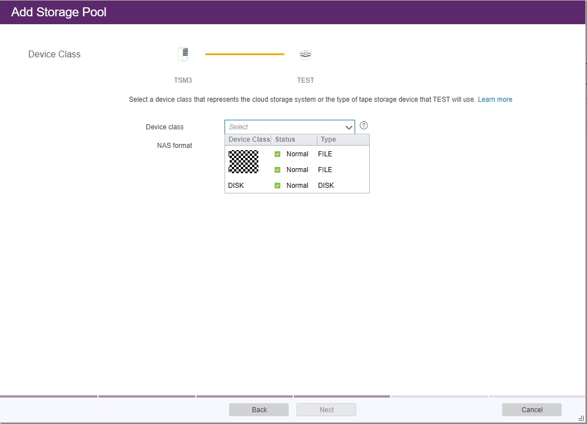Click resize grip in bottom-right window corner

[x=580, y=417]
